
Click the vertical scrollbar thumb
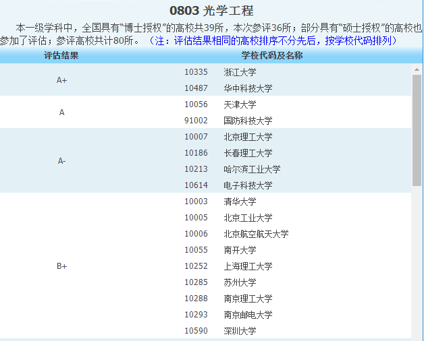click(x=417, y=130)
